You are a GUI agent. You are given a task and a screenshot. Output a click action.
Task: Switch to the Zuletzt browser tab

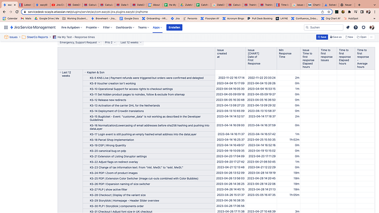(x=186, y=5)
